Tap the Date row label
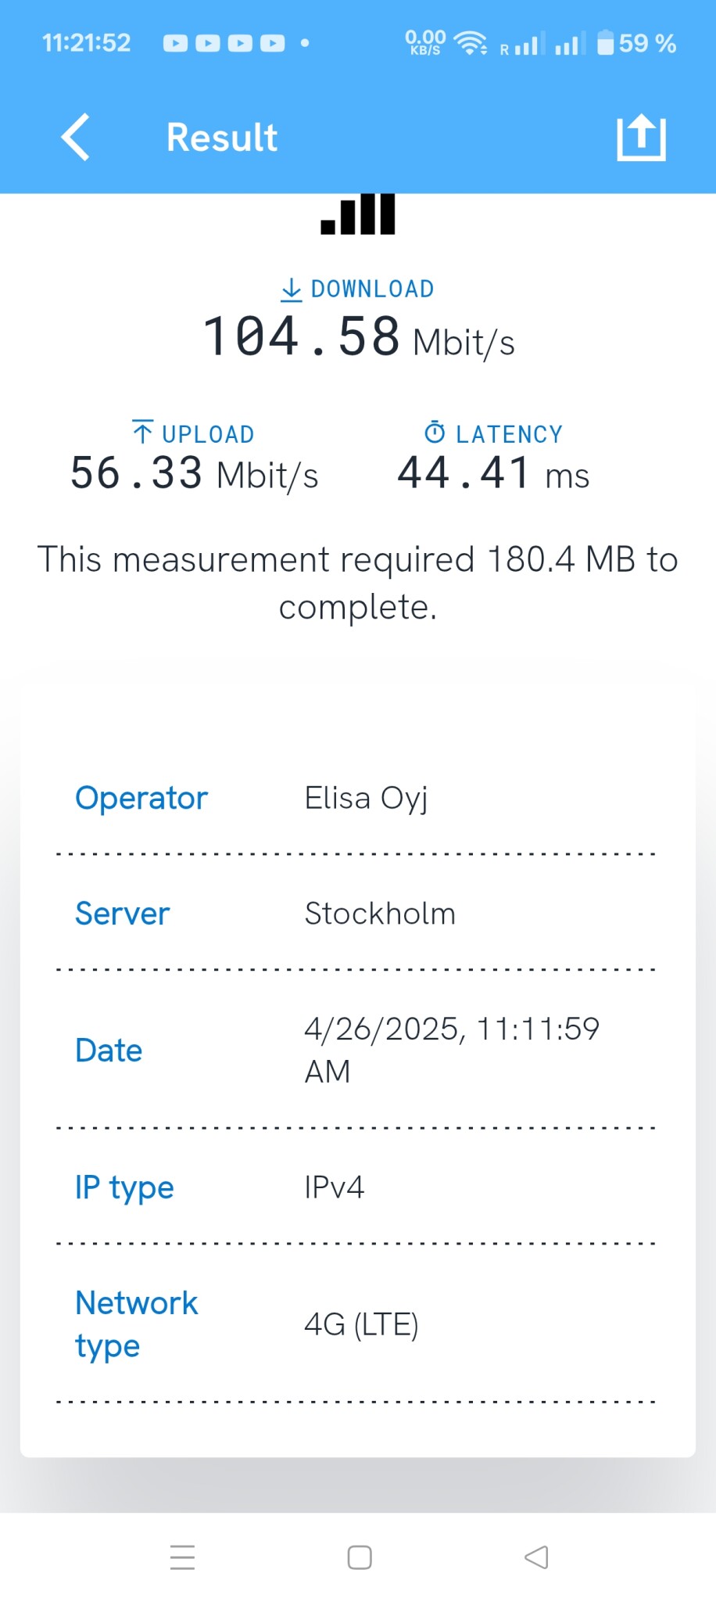The image size is (716, 1602). point(109,1051)
